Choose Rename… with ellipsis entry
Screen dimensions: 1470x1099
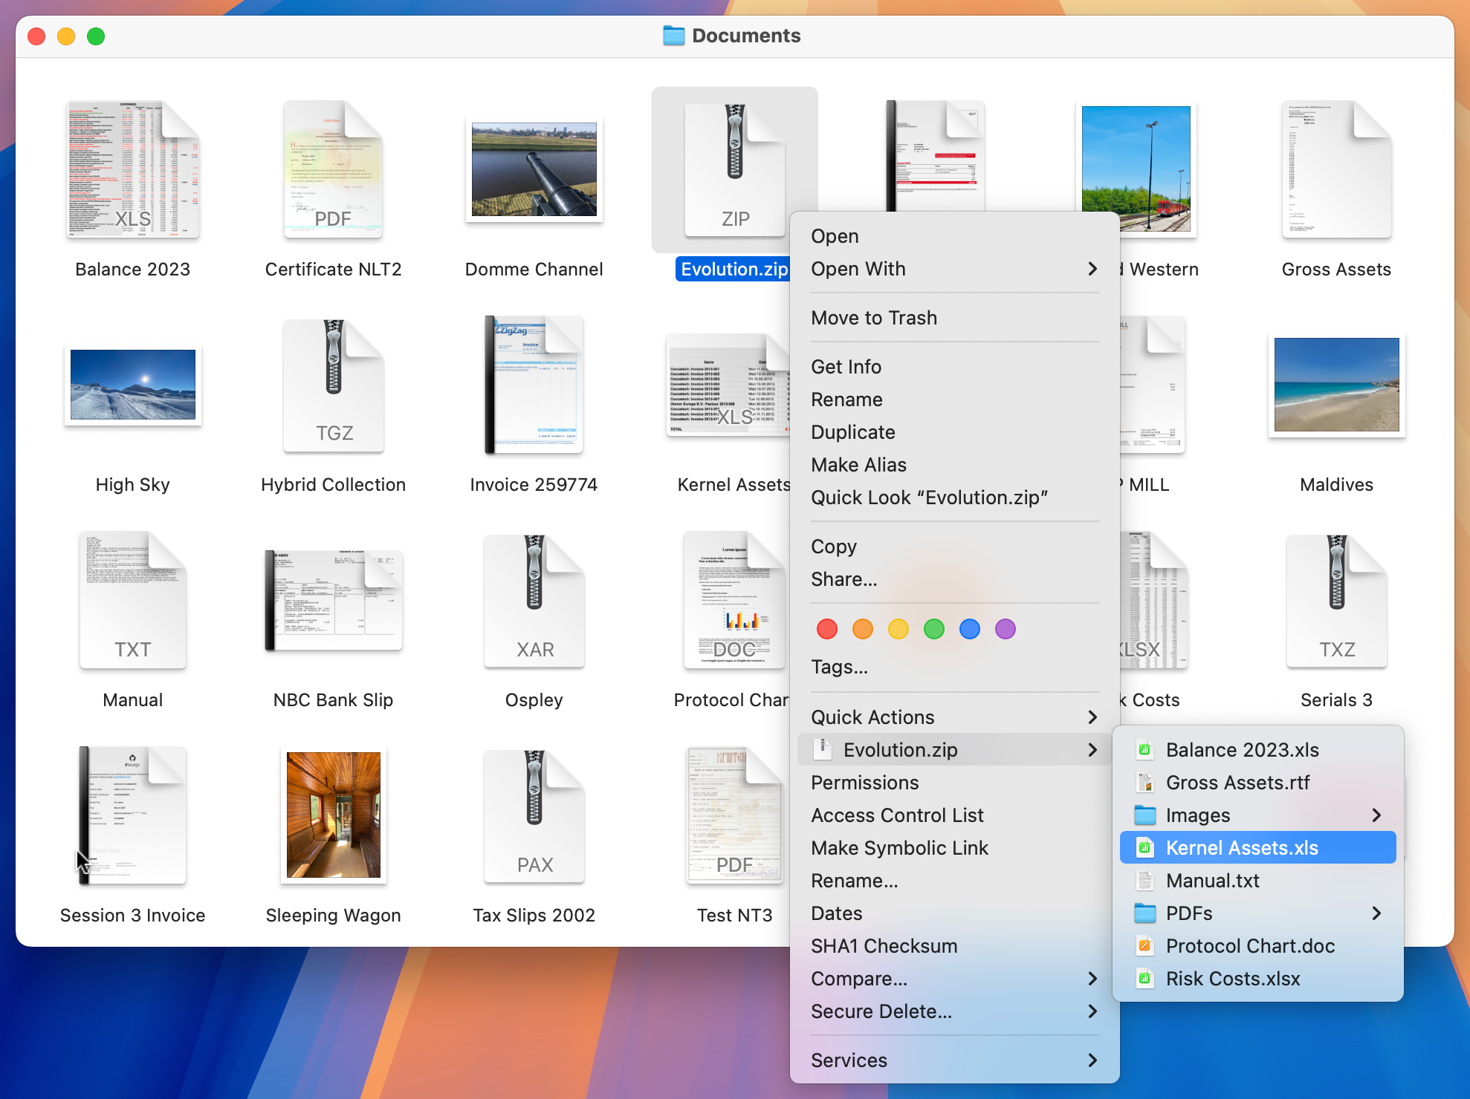955,881
